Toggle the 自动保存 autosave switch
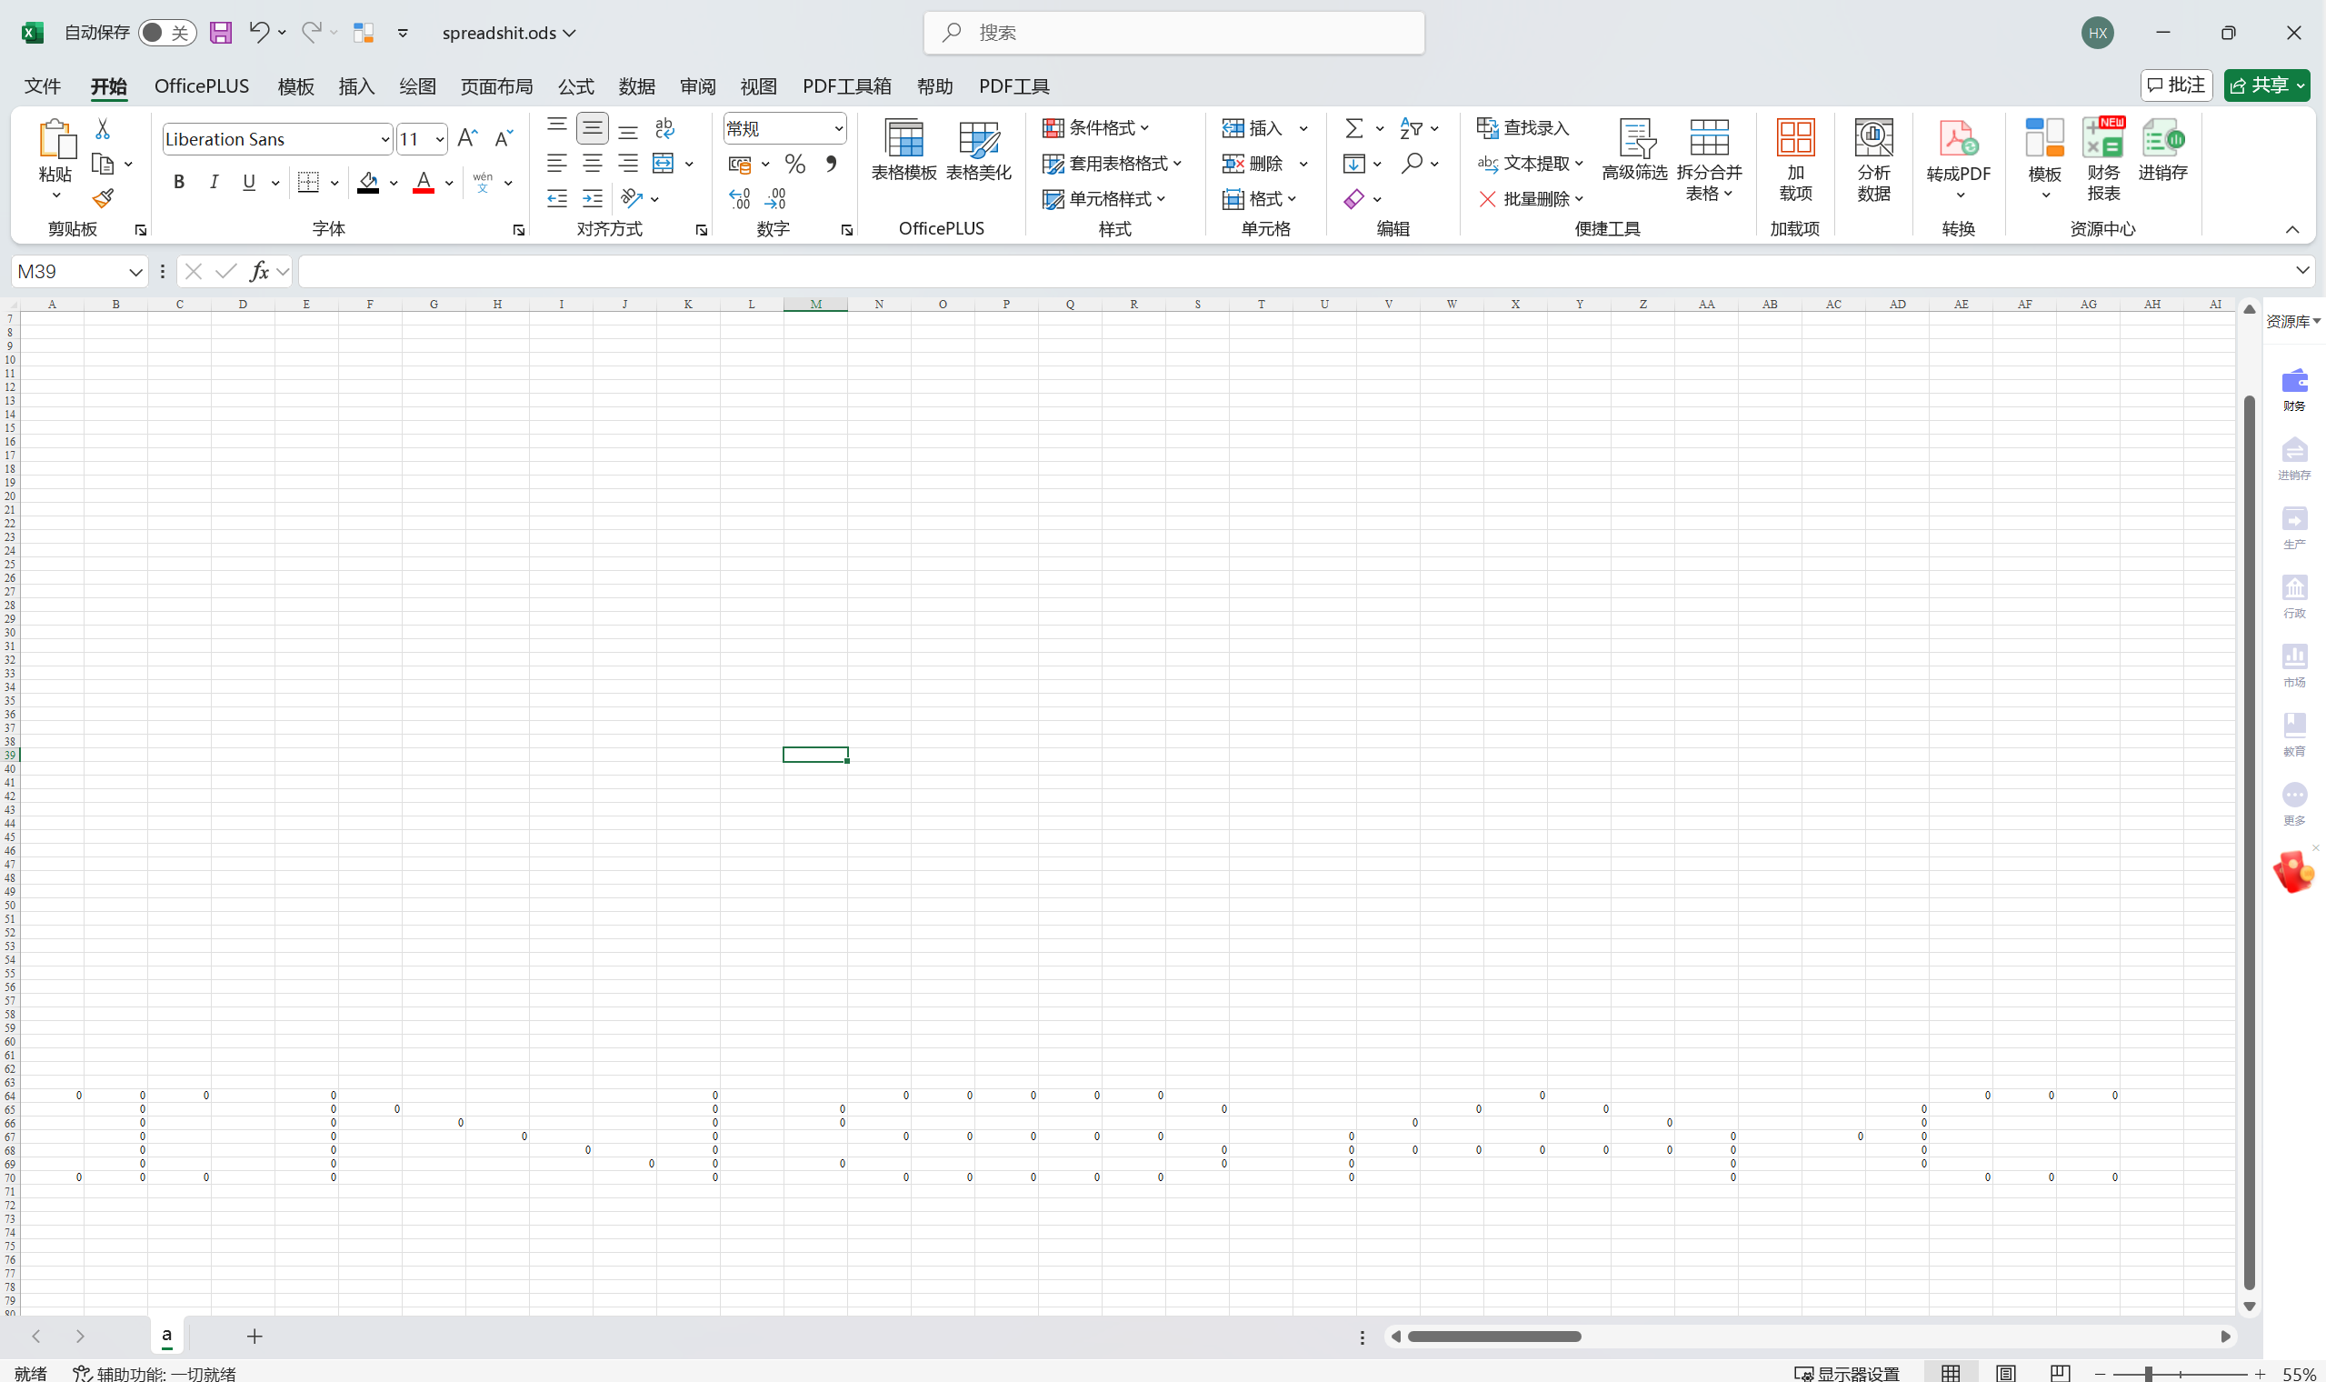Screen dimensions: 2326x1382 coord(166,33)
